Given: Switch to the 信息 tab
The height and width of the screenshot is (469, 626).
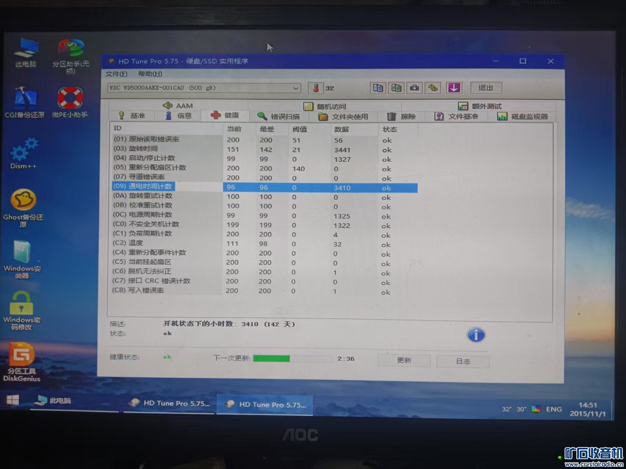Looking at the screenshot, I should click(x=178, y=116).
